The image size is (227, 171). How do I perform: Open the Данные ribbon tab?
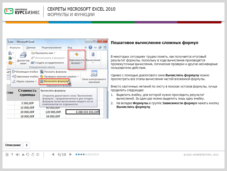pyautogui.click(x=31, y=47)
